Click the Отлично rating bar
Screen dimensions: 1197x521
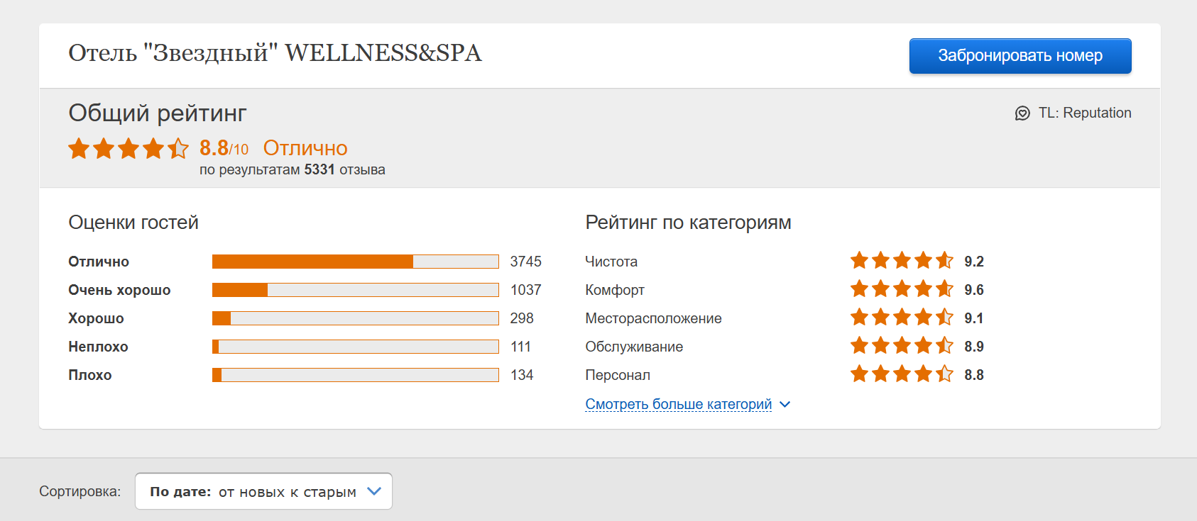tap(355, 262)
